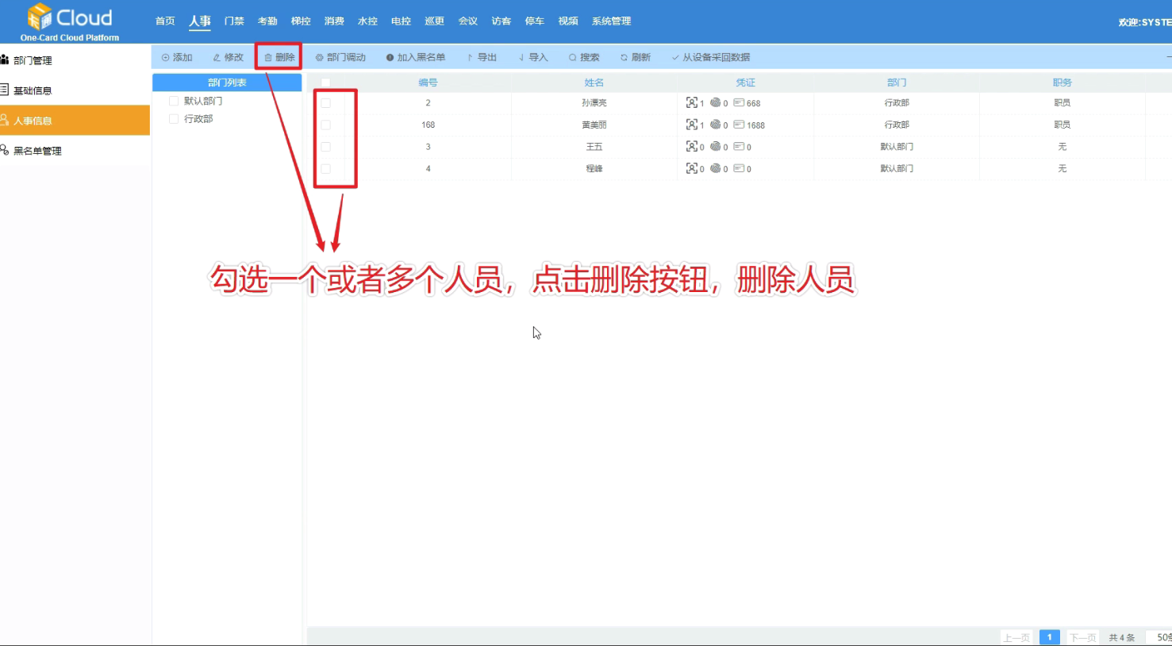Image resolution: width=1172 pixels, height=646 pixels.
Task: Check the 行政部 department checkbox
Action: [x=174, y=118]
